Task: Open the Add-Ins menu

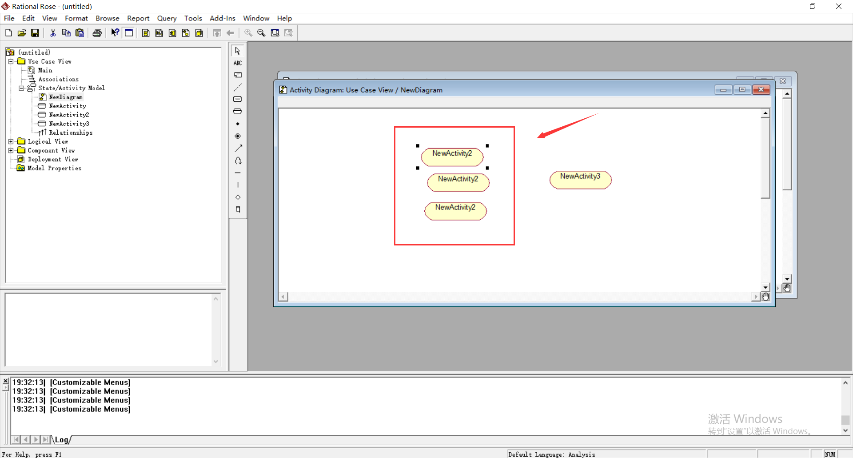Action: tap(223, 18)
